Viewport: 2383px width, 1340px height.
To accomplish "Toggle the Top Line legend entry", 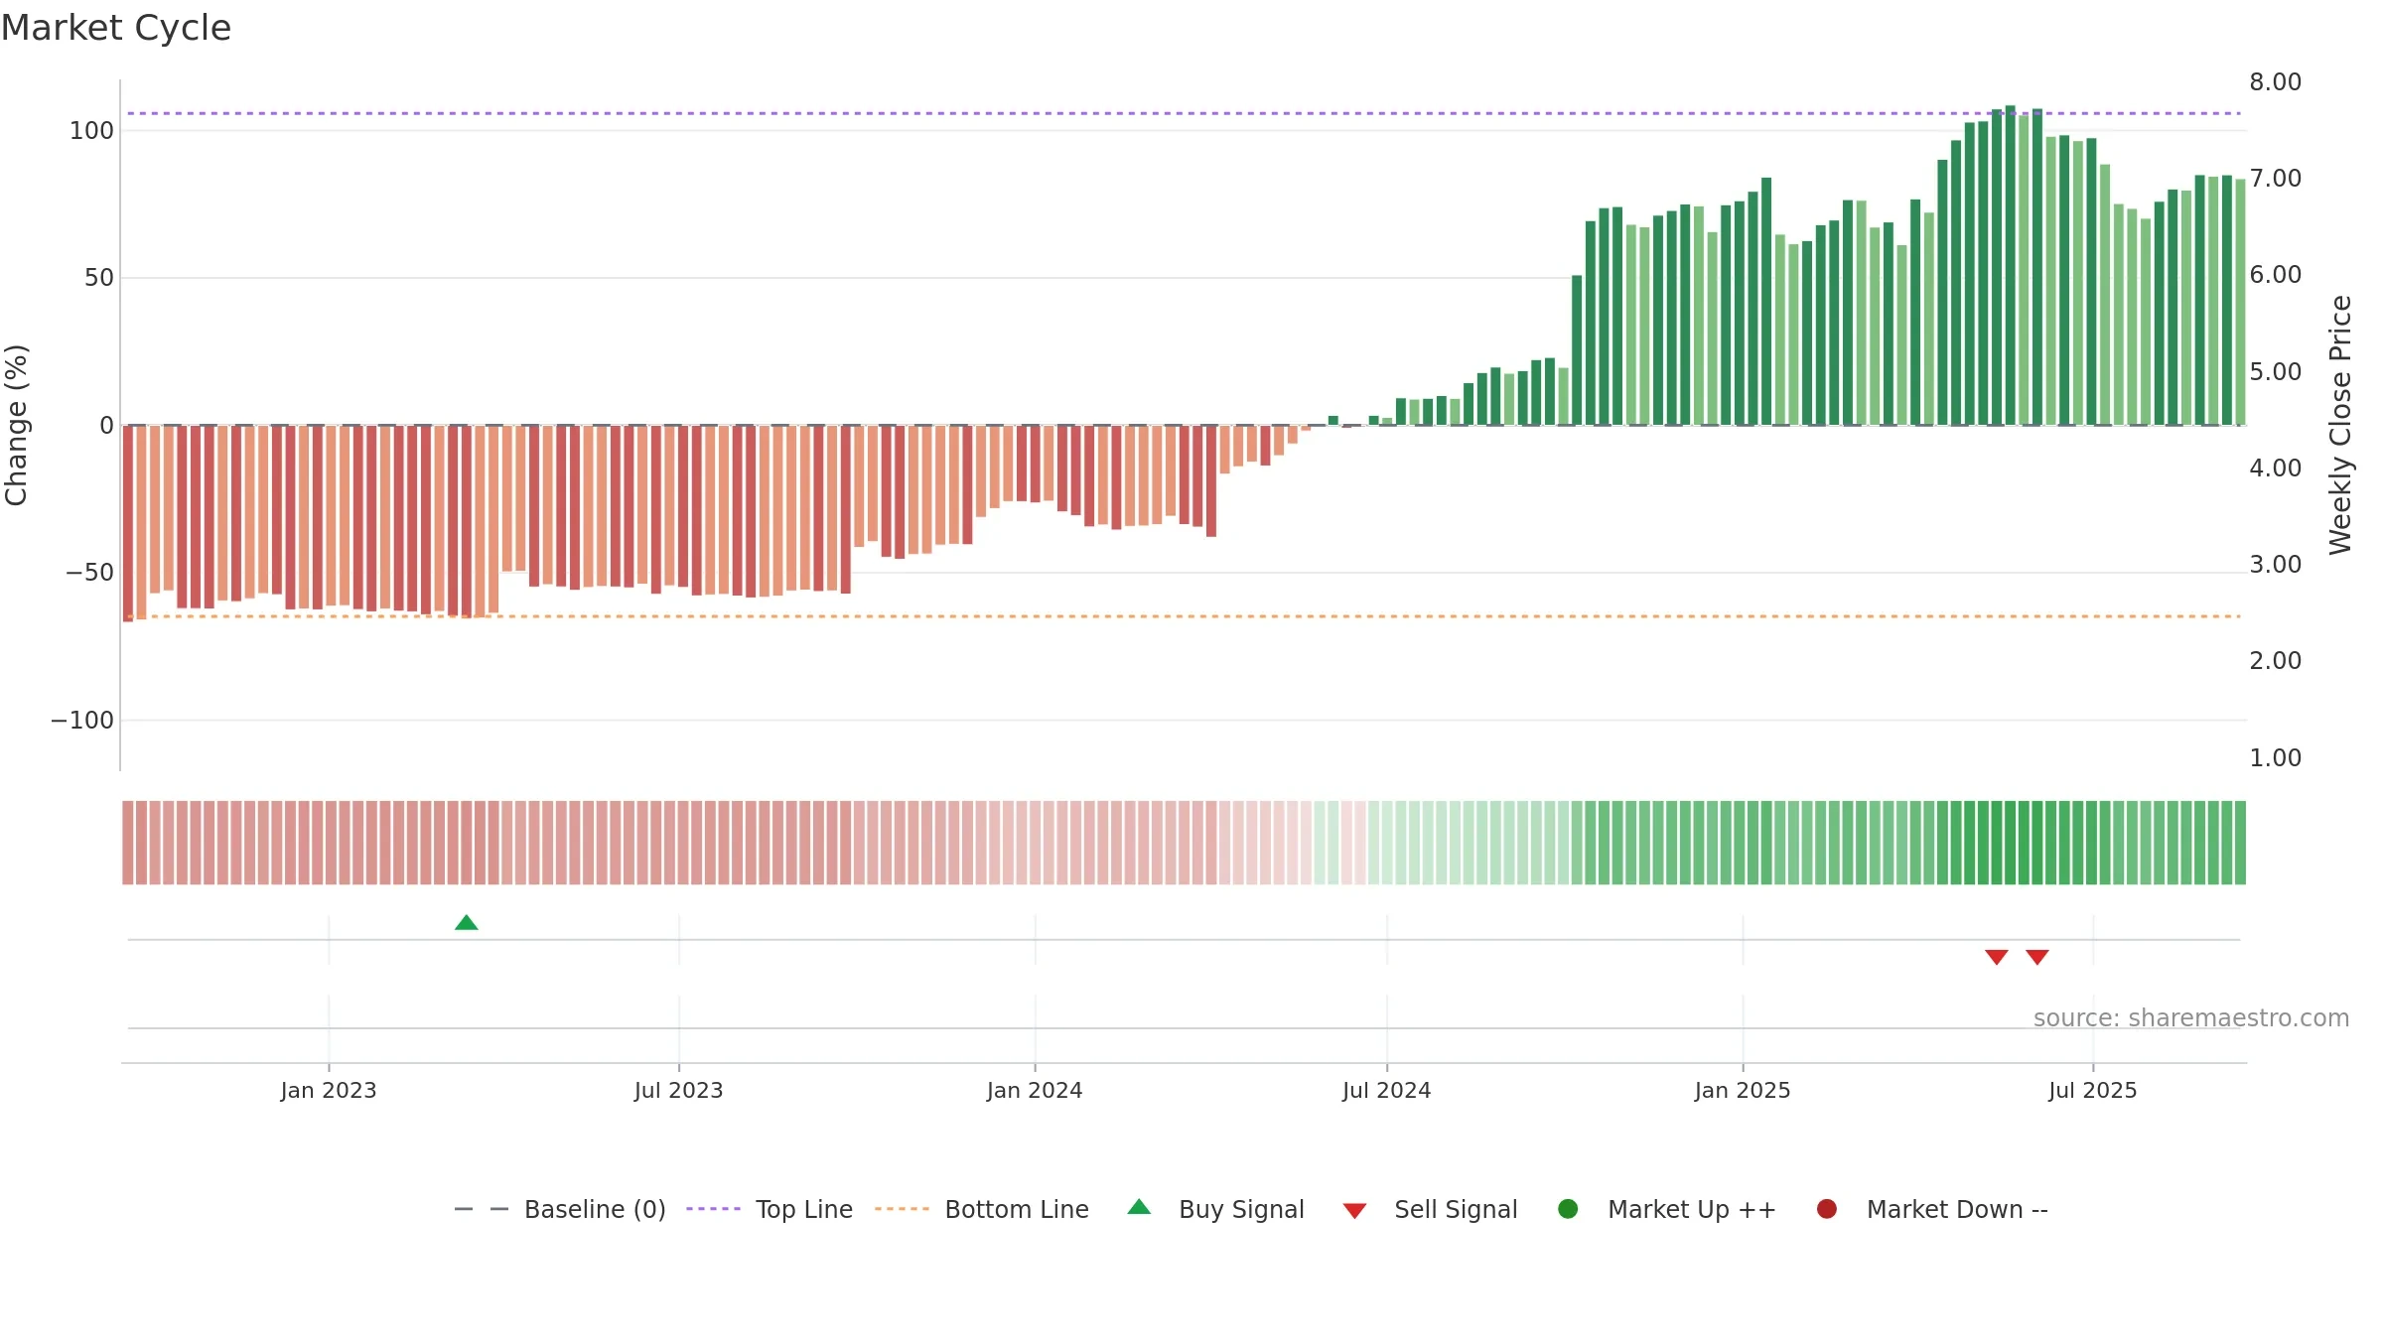I will (x=770, y=1209).
